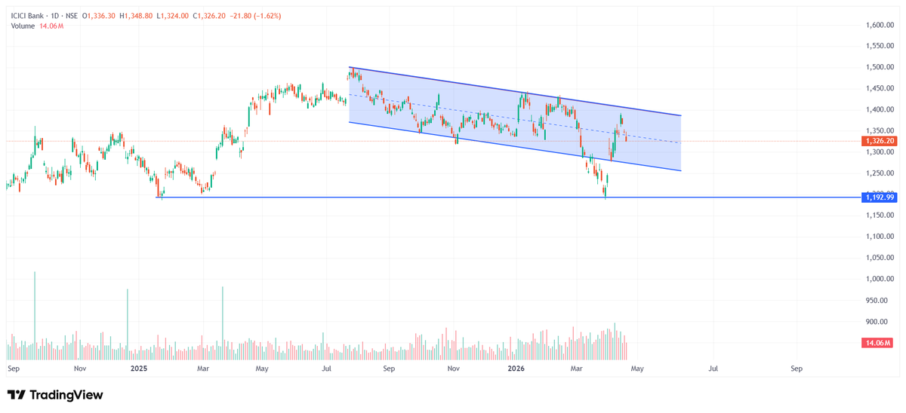
Task: Select the dashed midline of the channel
Action: click(x=515, y=118)
